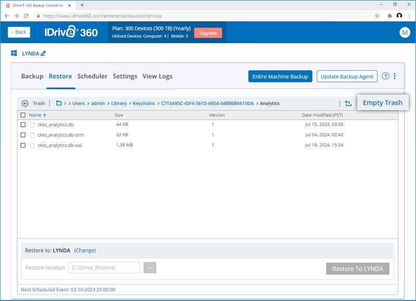416x301 pixels.
Task: Open browser three-dot menu
Action: (409, 16)
